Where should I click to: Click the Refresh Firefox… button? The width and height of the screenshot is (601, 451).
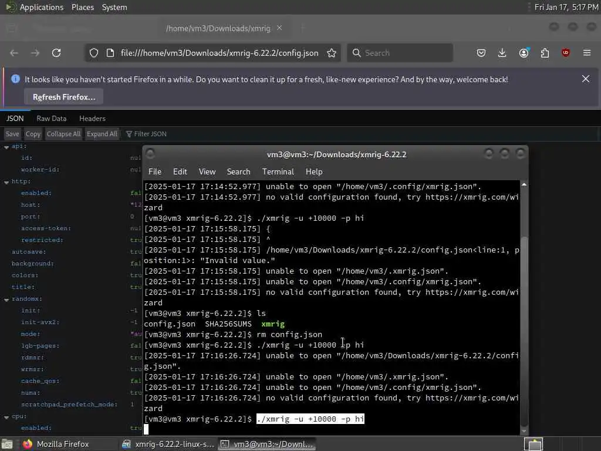tap(64, 97)
